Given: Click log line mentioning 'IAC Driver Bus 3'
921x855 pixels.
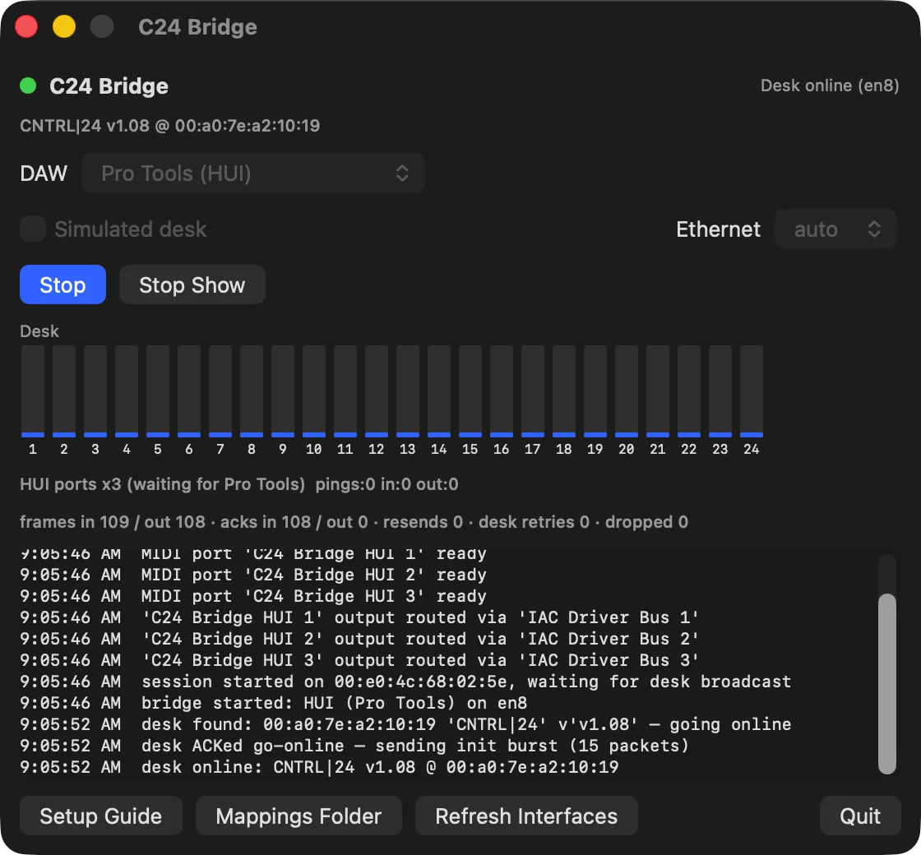Looking at the screenshot, I should [359, 660].
